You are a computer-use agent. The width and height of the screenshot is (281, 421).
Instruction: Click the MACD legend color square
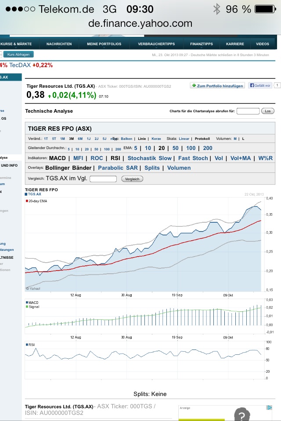pos(27,302)
